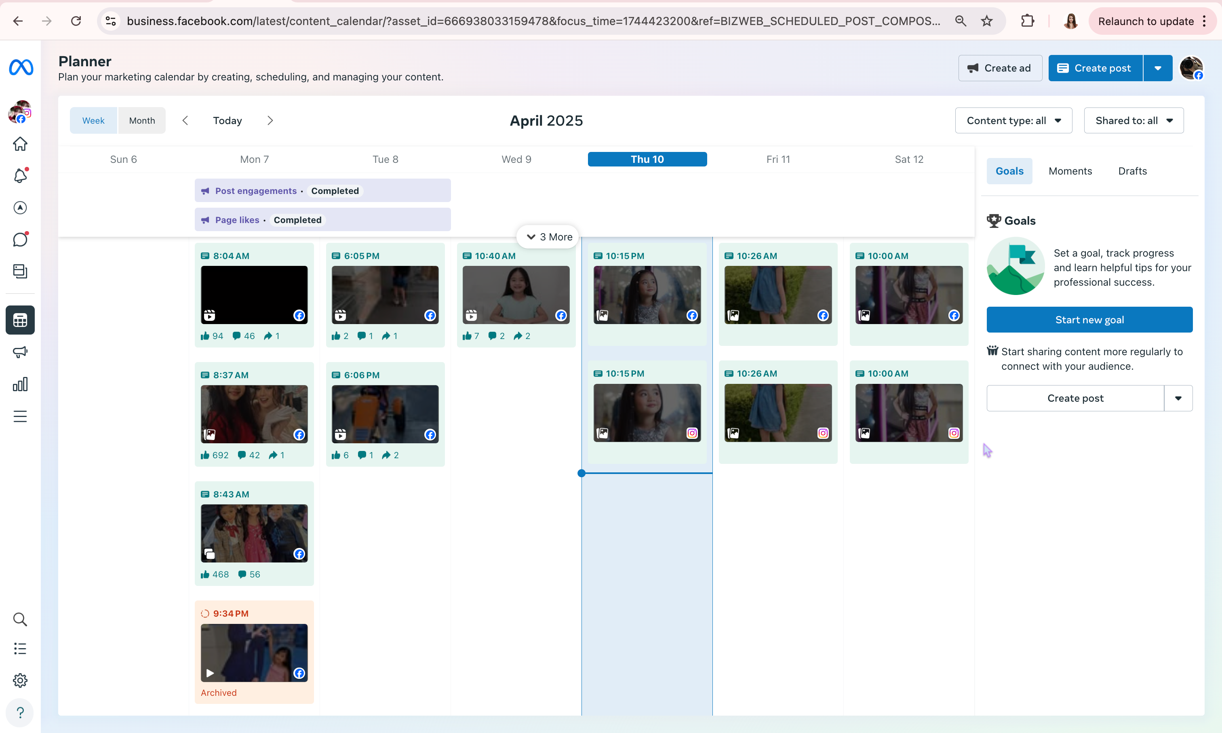The height and width of the screenshot is (733, 1222).
Task: Click the browser address bar URL
Action: click(x=533, y=21)
